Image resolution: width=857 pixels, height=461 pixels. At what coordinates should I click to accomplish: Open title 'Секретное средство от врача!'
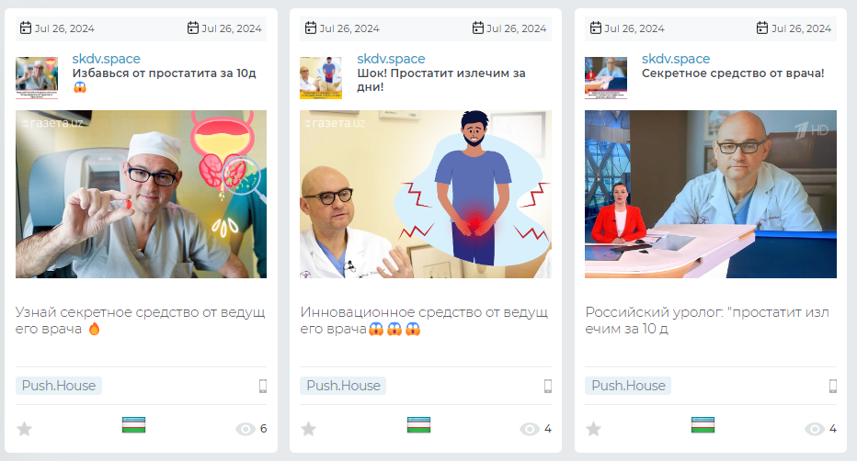point(733,73)
